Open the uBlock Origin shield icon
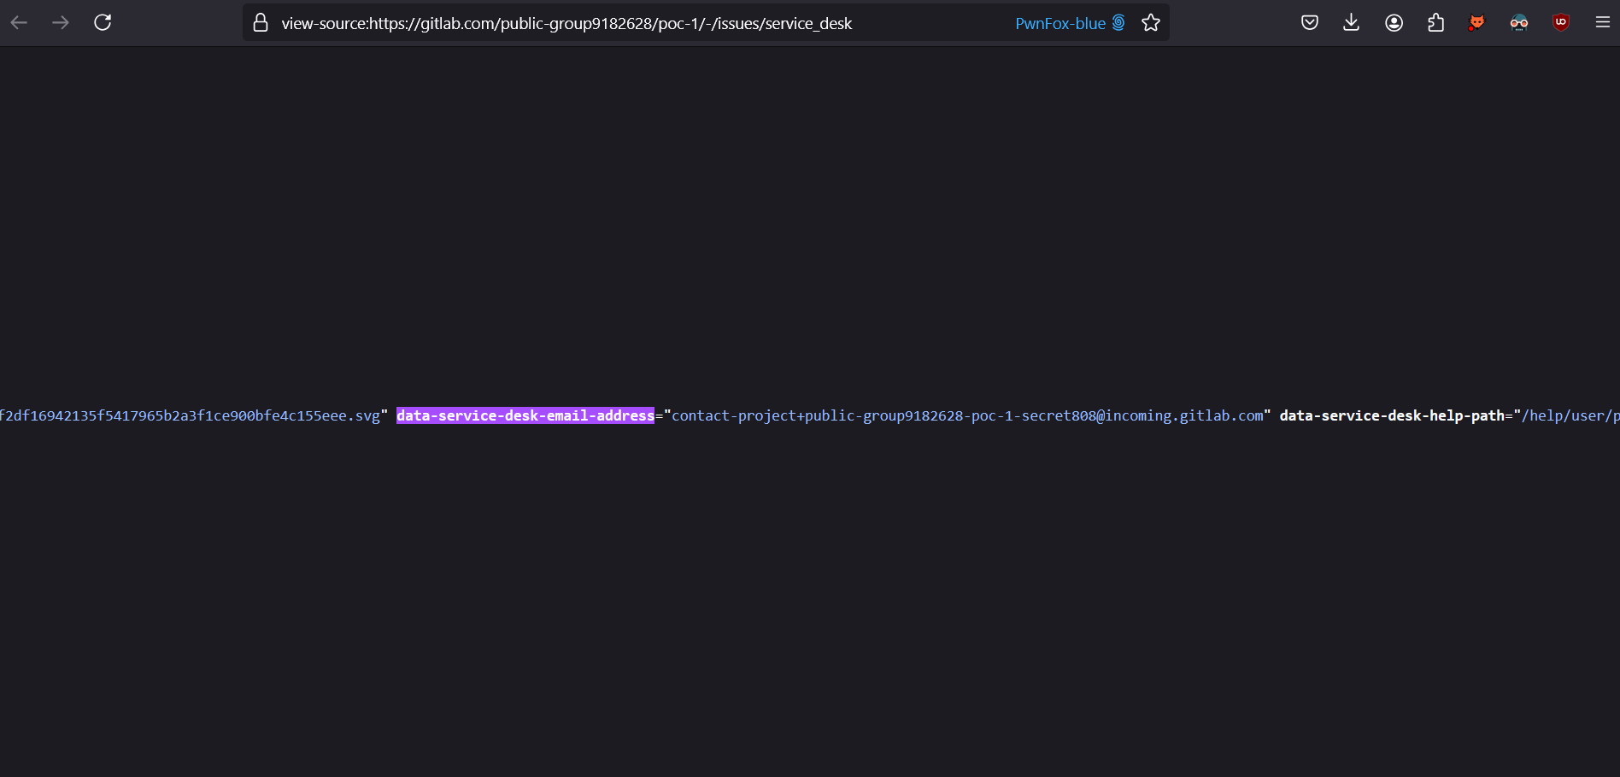Screen dimensions: 1620x777 1560,23
